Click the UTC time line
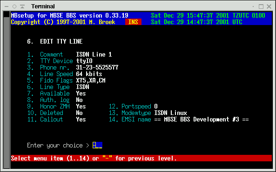 point(196,22)
